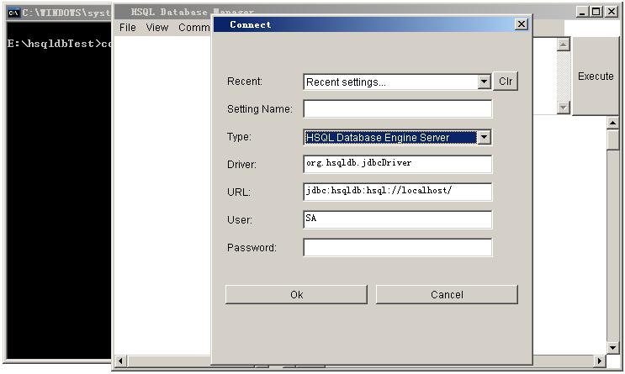Screen dimensions: 625x374
Task: Click command area scrollbar down arrow
Action: click(x=563, y=107)
